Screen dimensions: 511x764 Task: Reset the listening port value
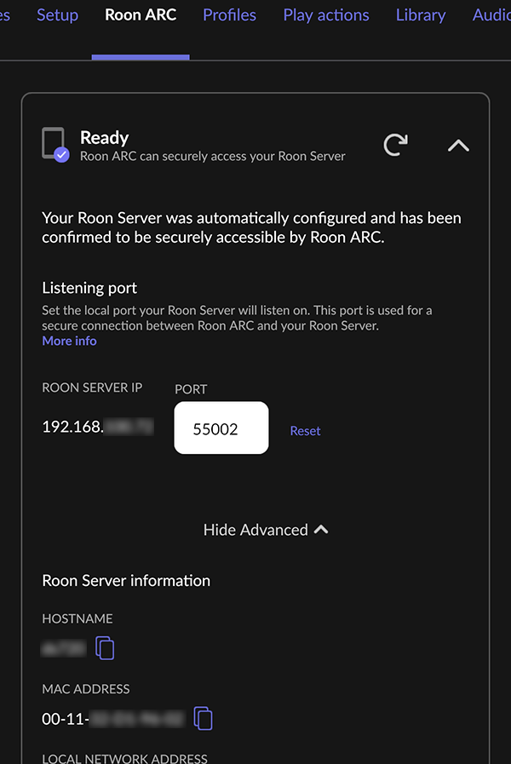click(305, 431)
